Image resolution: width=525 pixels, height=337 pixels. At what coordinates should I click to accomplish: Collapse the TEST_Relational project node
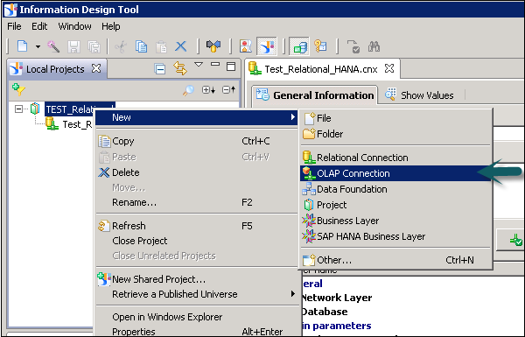pos(18,109)
